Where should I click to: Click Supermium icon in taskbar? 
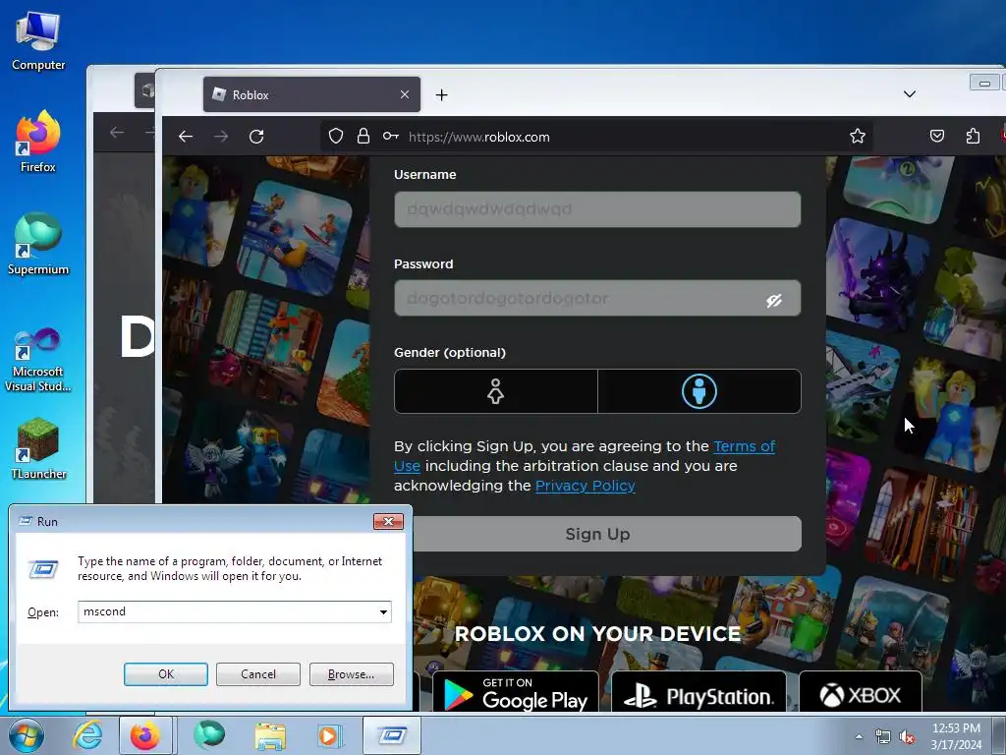coord(209,735)
